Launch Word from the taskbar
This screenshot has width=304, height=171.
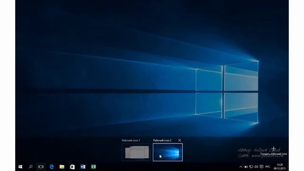tap(83, 167)
